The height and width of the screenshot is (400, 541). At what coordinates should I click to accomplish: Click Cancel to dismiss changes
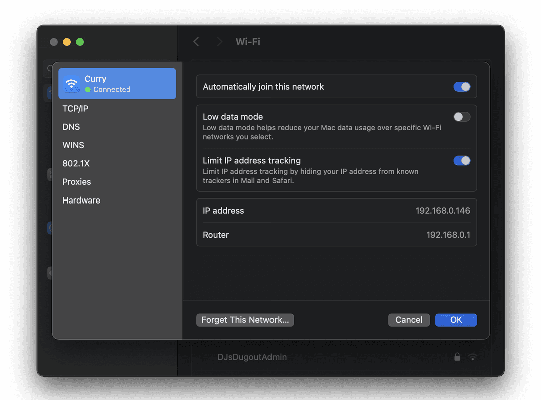[409, 320]
